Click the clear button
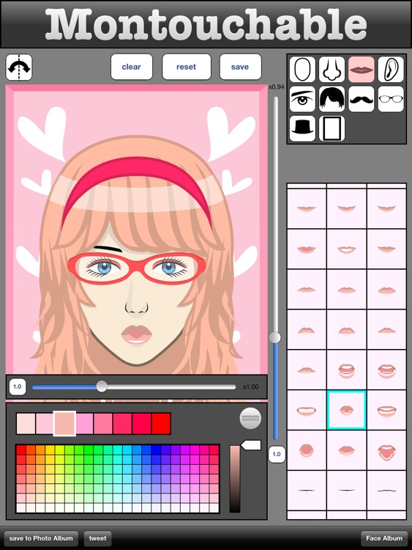The width and height of the screenshot is (412, 550). click(132, 67)
